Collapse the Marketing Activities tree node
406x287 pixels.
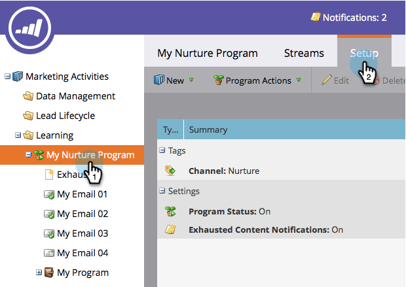click(x=8, y=76)
